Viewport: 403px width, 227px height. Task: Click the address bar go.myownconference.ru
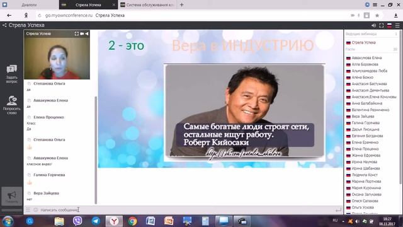point(69,15)
